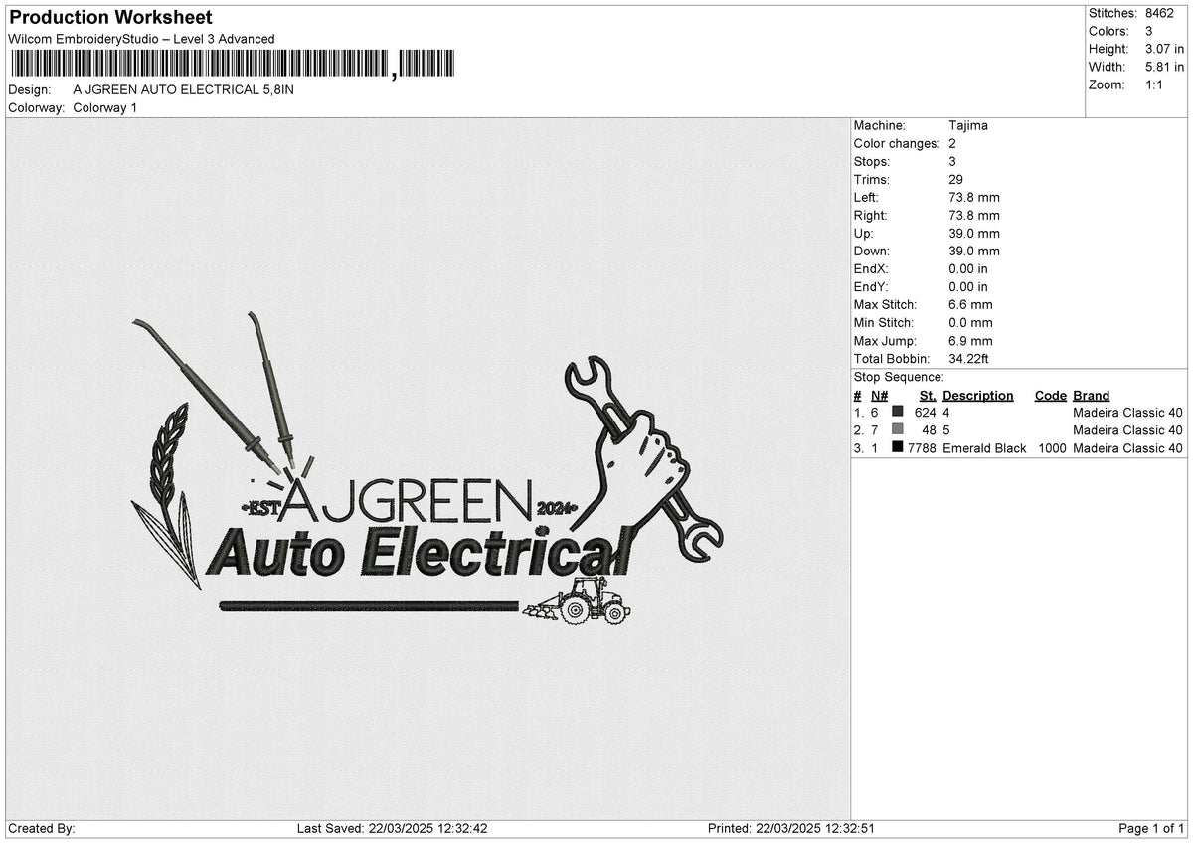Viewport: 1193px width, 843px height.
Task: Click the 'Page 1 of 1' indicator
Action: click(x=1151, y=828)
